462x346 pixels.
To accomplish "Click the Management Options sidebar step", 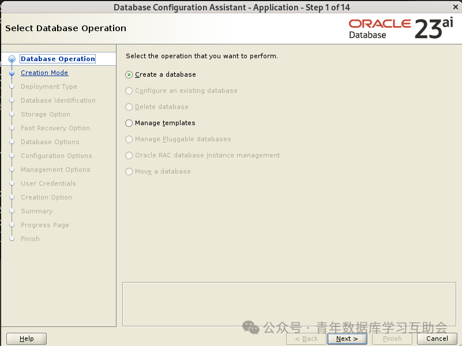I will click(x=55, y=170).
